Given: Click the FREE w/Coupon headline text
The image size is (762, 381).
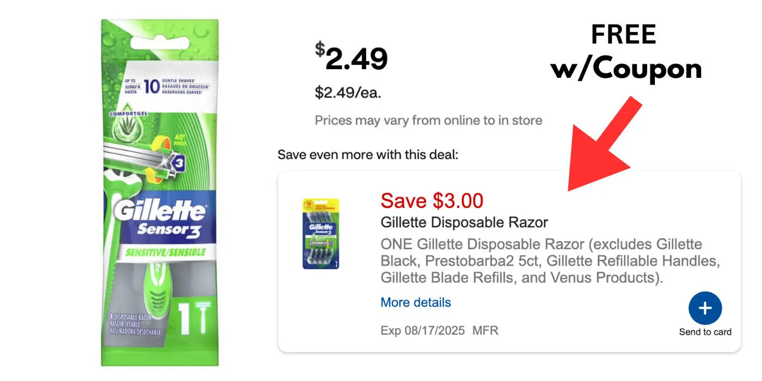Looking at the screenshot, I should tap(626, 52).
